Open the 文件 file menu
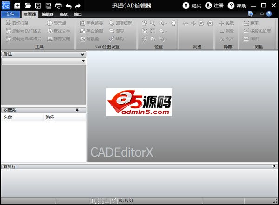This screenshot has height=205, width=279. [x=10, y=14]
